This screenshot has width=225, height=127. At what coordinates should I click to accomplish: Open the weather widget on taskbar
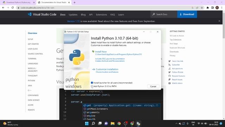11,123
